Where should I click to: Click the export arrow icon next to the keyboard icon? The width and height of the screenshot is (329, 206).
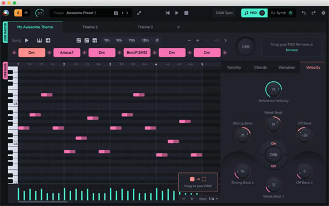click(48, 40)
